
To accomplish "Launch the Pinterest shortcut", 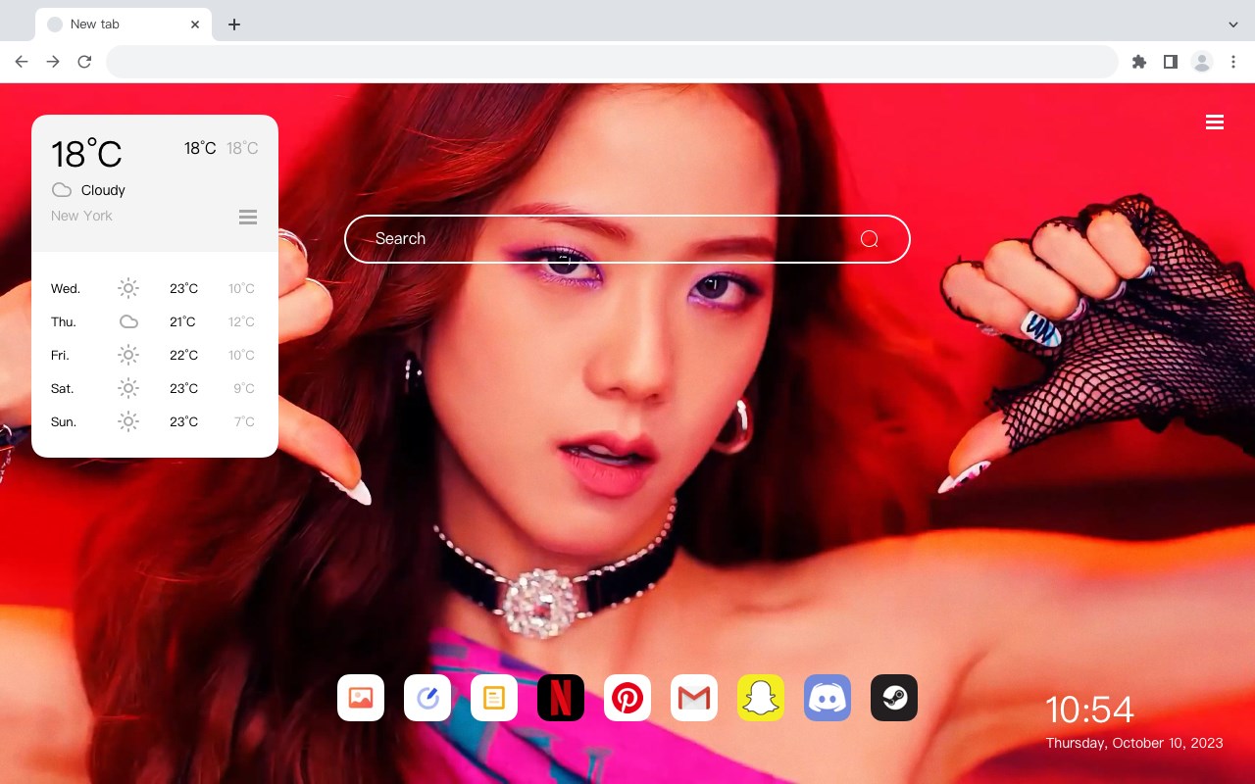I will click(627, 698).
